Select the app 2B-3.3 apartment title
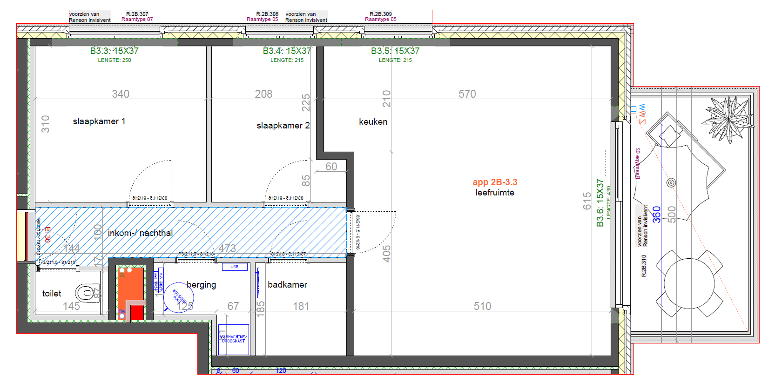This screenshot has height=390, width=768. [x=495, y=182]
